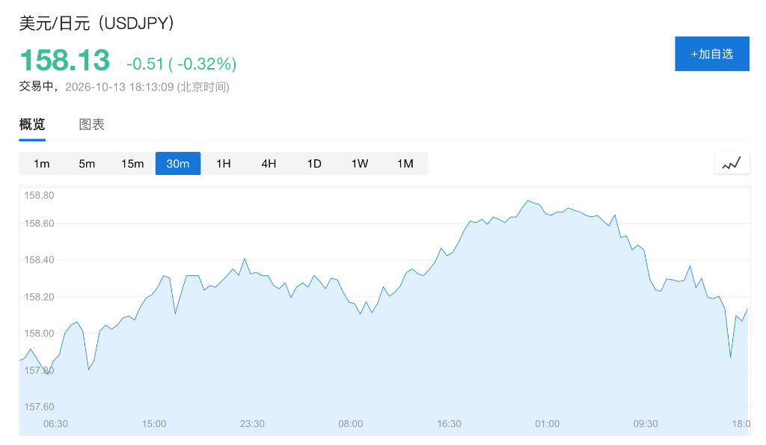Choose the 1m timeframe
766x445 pixels.
[42, 164]
